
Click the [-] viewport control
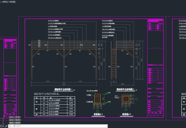pos(1,2)
